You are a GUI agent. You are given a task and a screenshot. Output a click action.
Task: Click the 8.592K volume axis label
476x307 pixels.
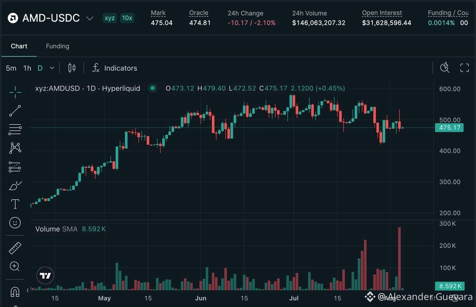[449, 286]
